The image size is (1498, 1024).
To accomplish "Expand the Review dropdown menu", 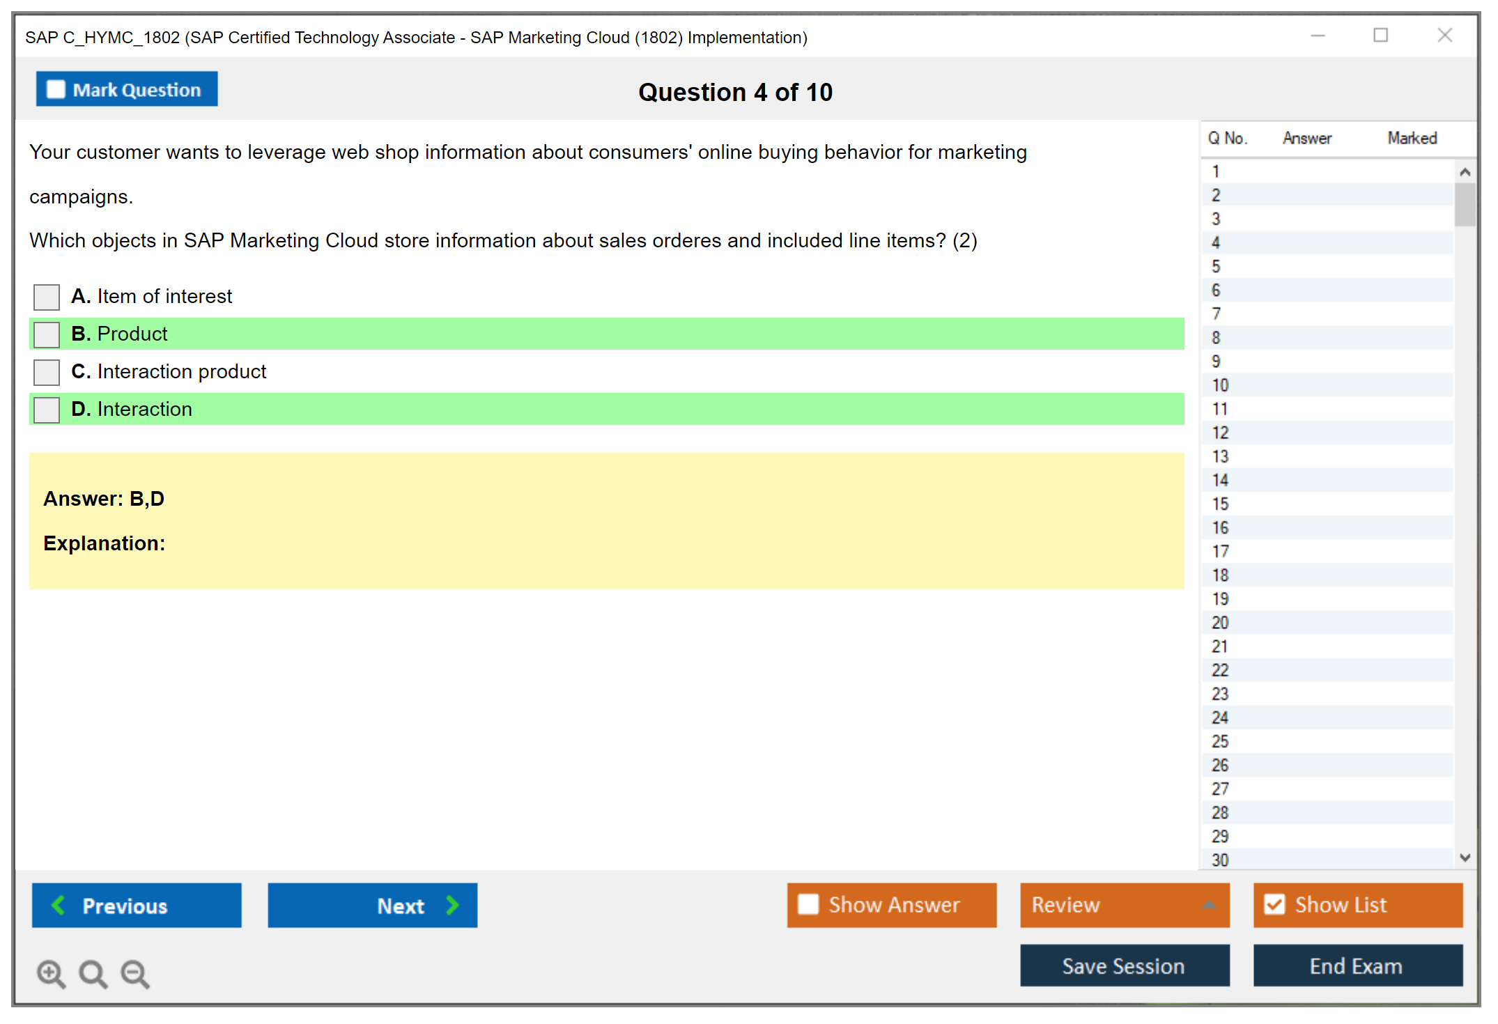I will coord(1209,905).
